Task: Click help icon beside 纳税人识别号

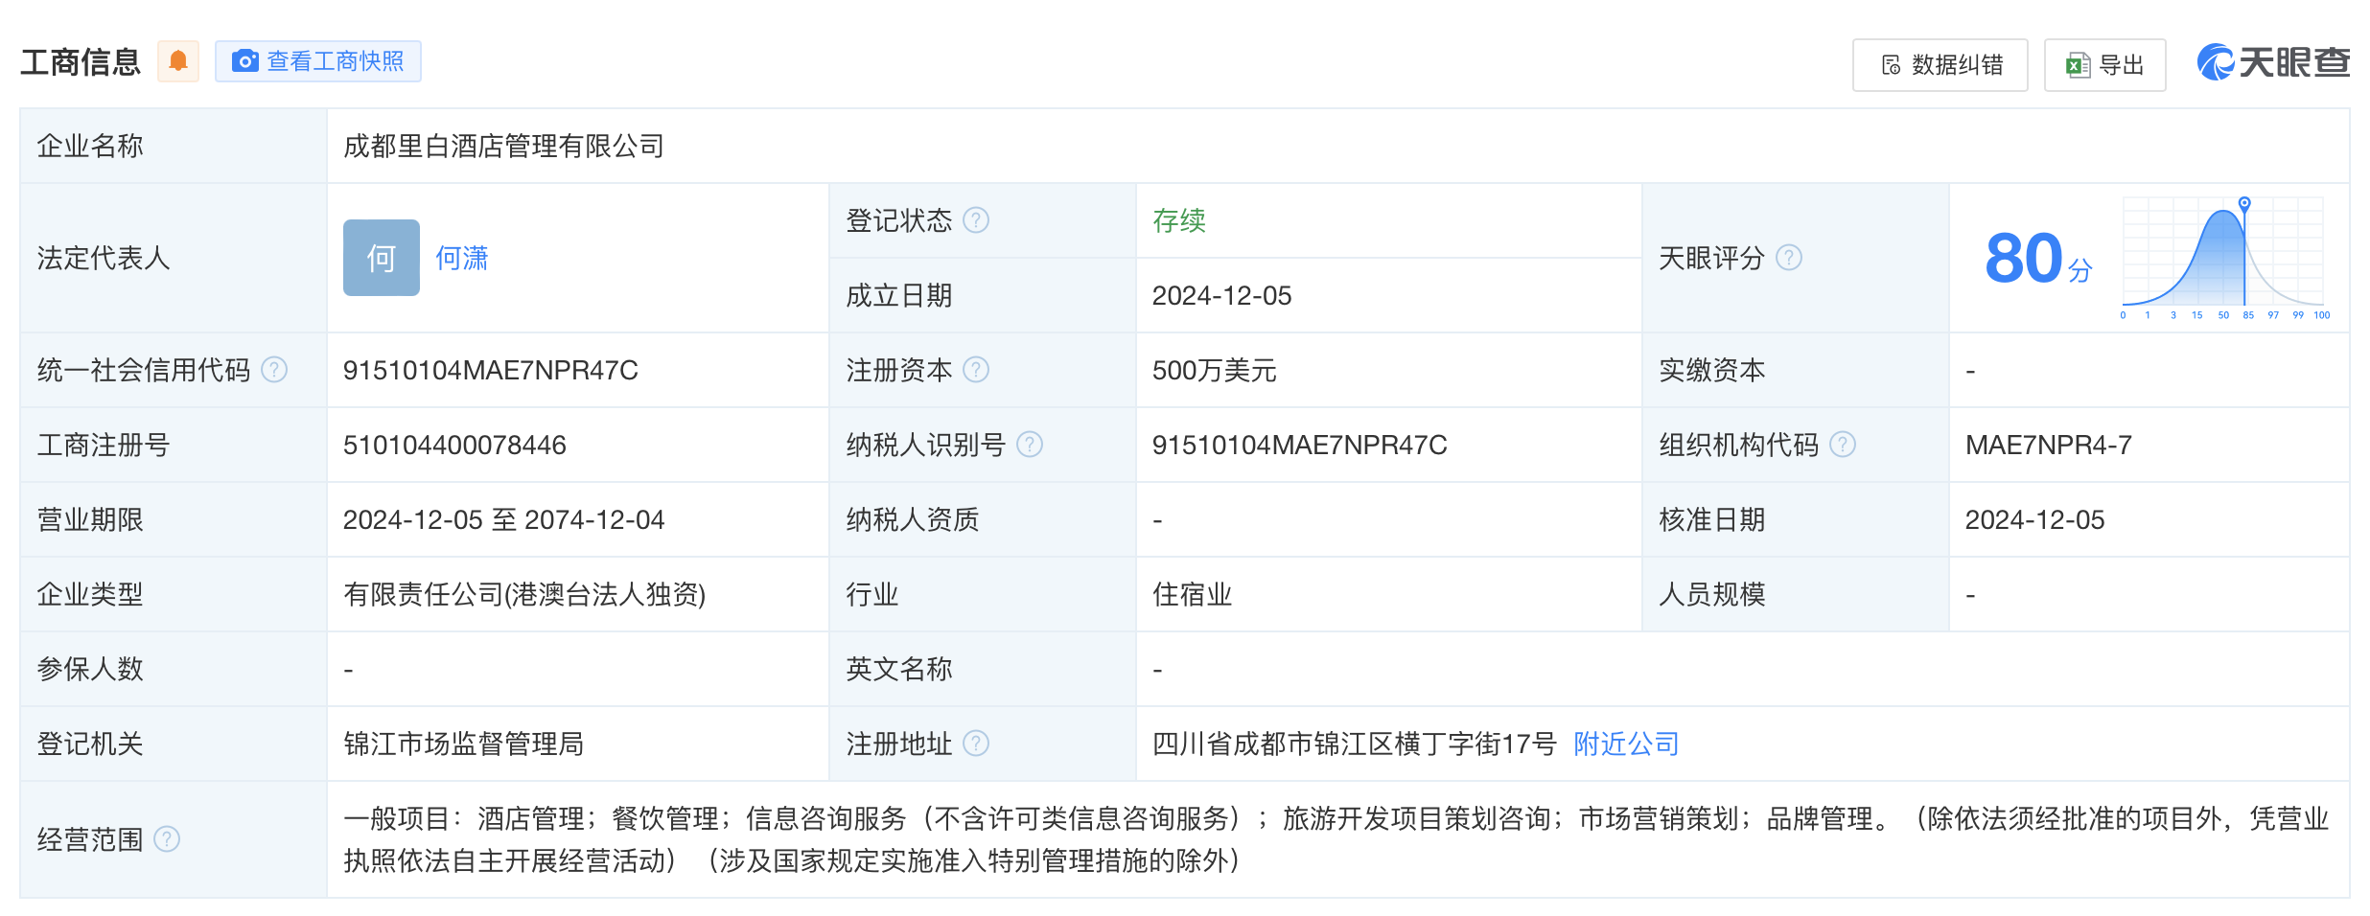Action: pos(1030,445)
